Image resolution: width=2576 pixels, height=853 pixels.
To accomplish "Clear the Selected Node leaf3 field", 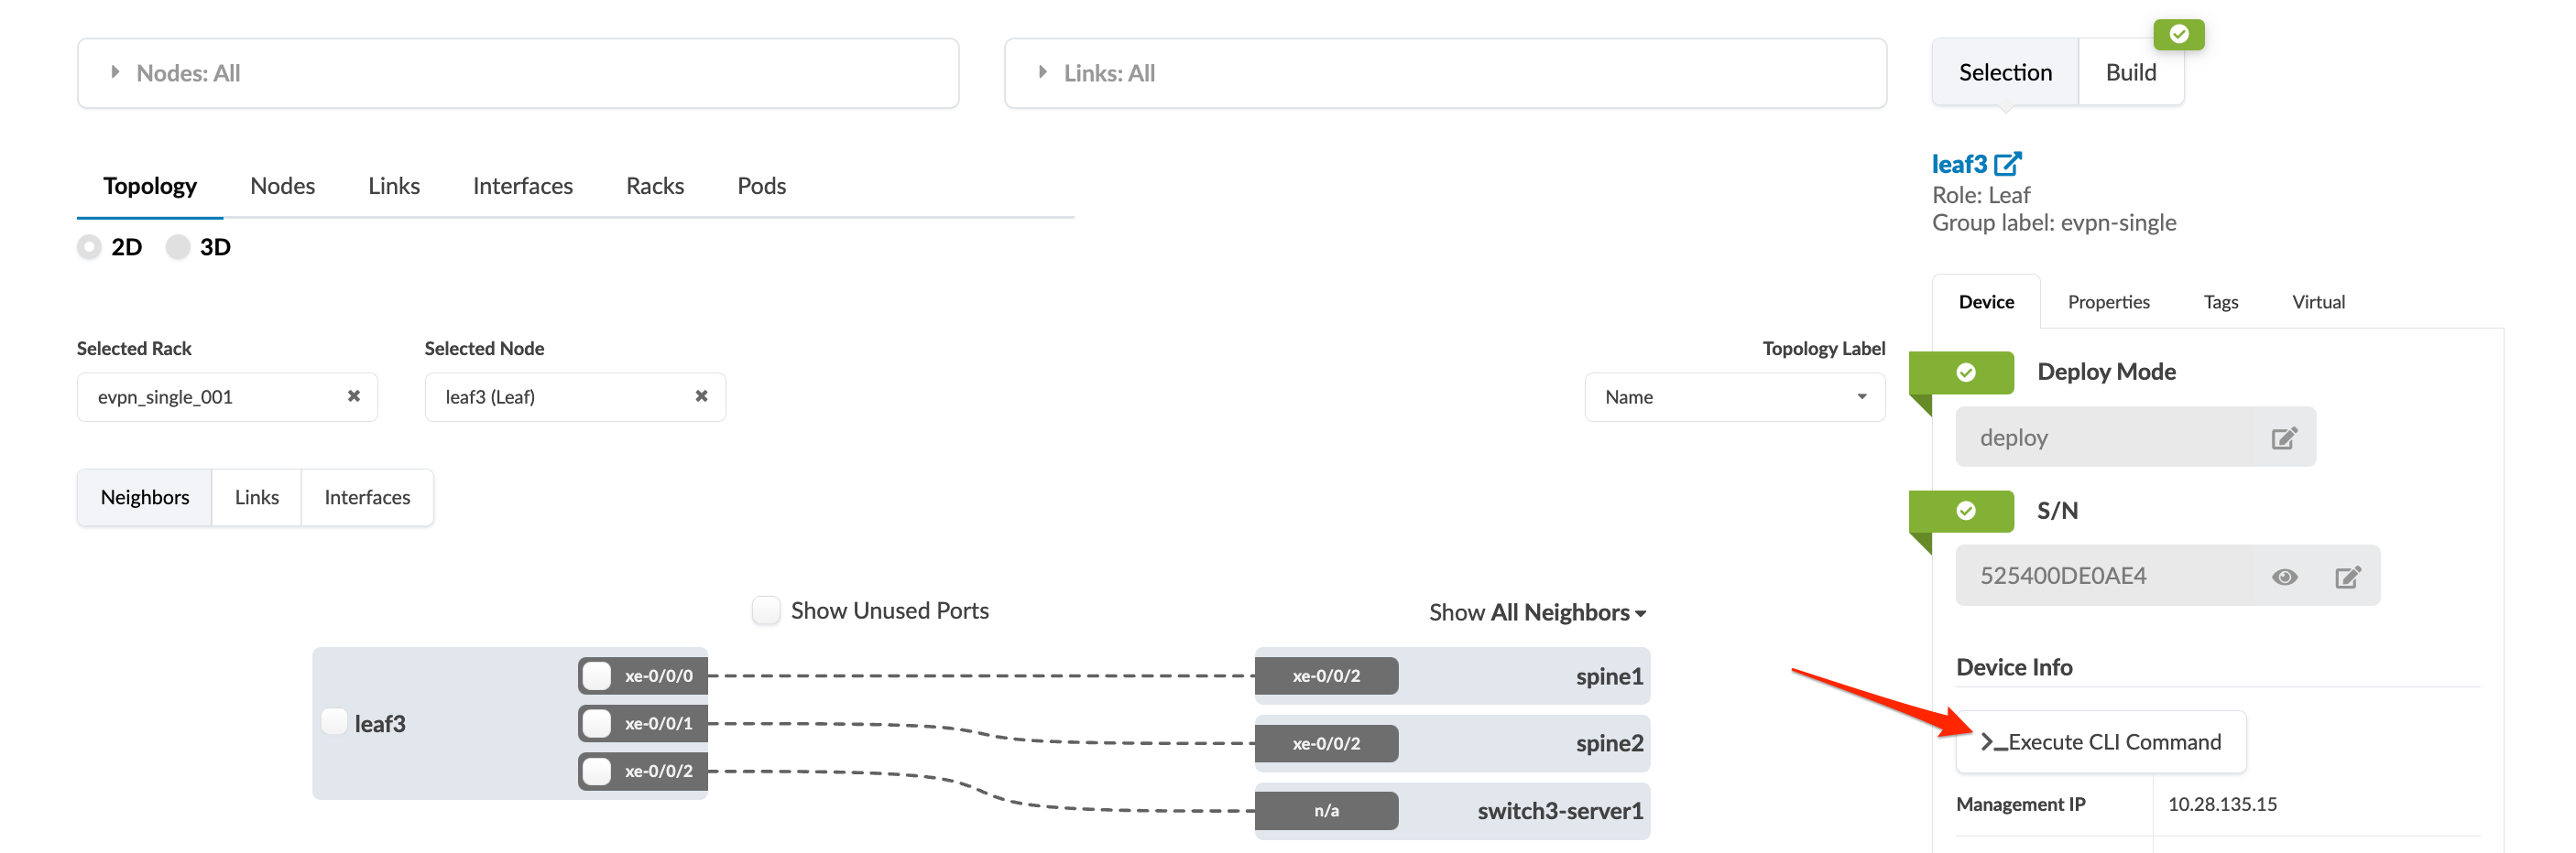I will coord(702,396).
